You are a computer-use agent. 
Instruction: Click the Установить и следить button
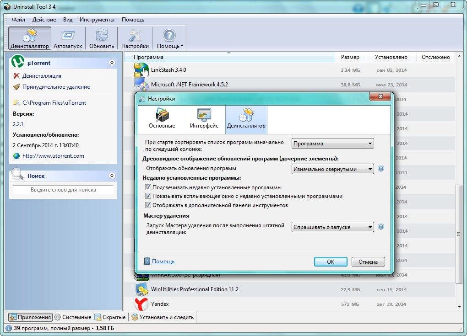click(x=163, y=317)
